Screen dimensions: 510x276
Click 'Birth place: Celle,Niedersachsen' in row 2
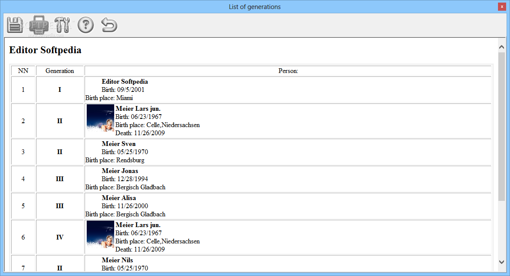pos(158,125)
